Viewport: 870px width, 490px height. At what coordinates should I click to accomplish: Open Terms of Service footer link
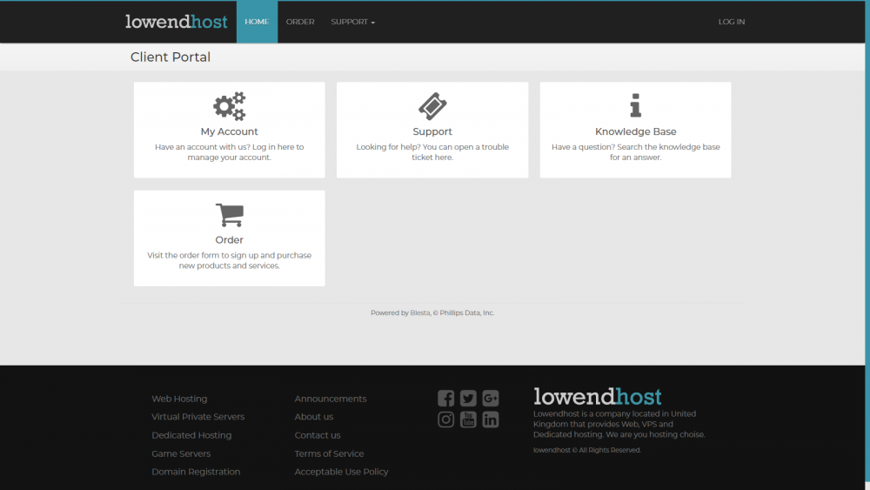[x=329, y=453]
